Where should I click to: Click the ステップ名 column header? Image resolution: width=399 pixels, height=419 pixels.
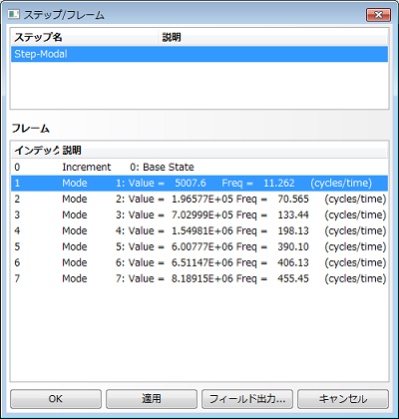(x=85, y=37)
